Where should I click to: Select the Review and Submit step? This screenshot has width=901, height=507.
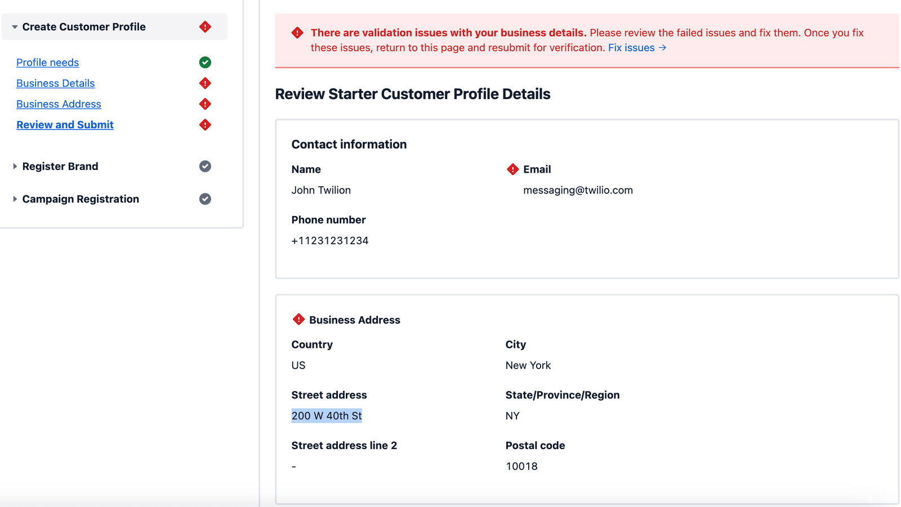(x=65, y=124)
